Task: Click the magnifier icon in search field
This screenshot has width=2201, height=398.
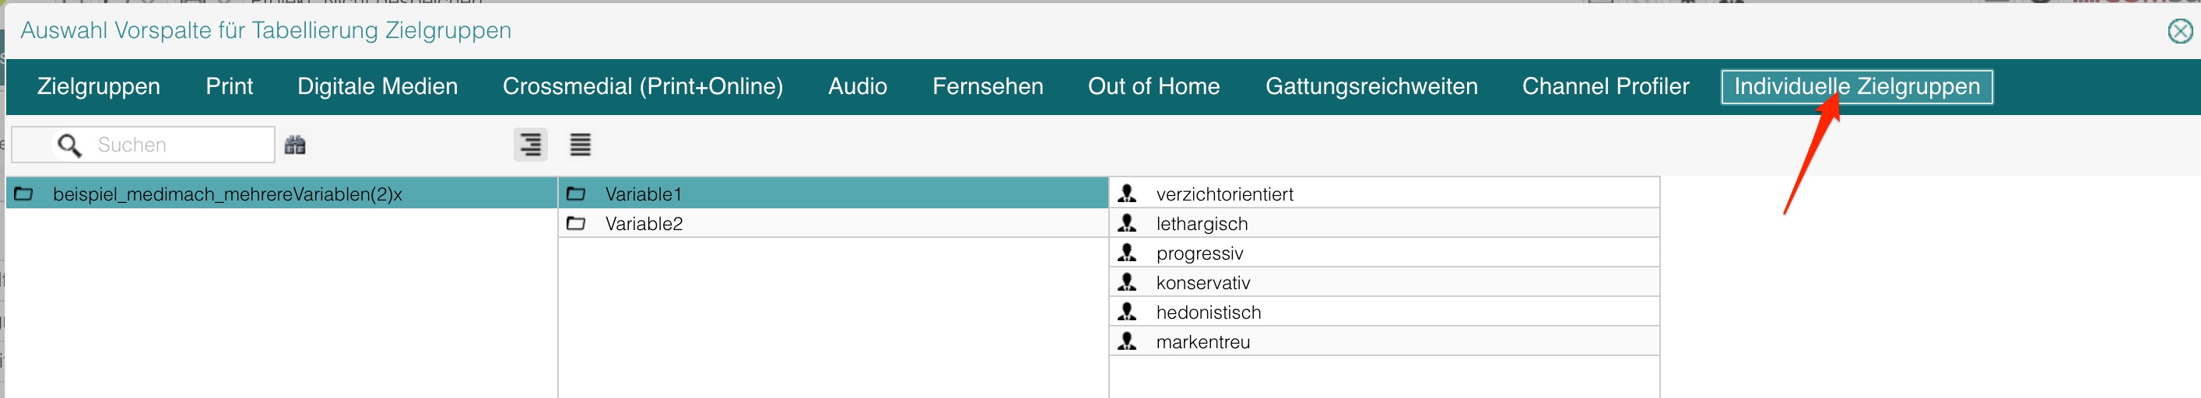Action: [69, 145]
